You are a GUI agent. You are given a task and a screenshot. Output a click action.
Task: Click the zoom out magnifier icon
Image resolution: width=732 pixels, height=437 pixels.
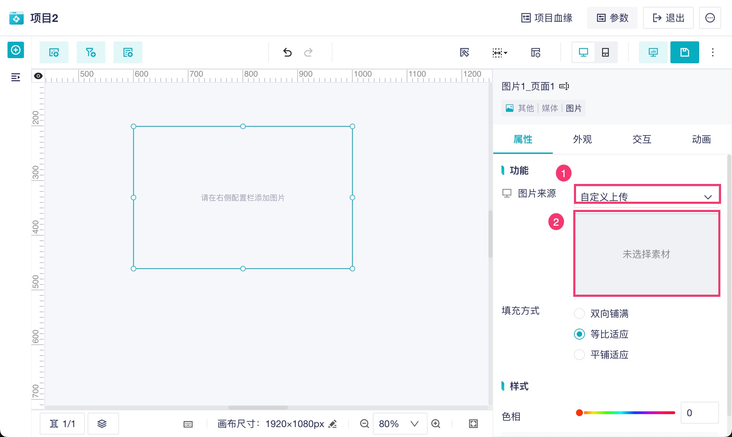[365, 424]
